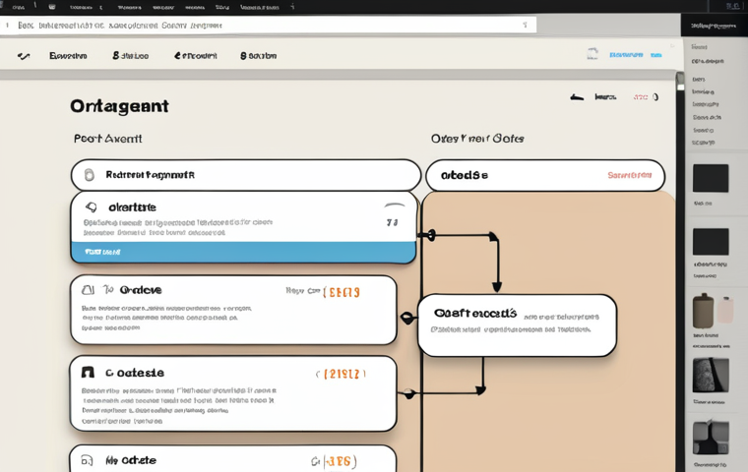Open the first navigation tab after the squiggle icon

[x=68, y=56]
